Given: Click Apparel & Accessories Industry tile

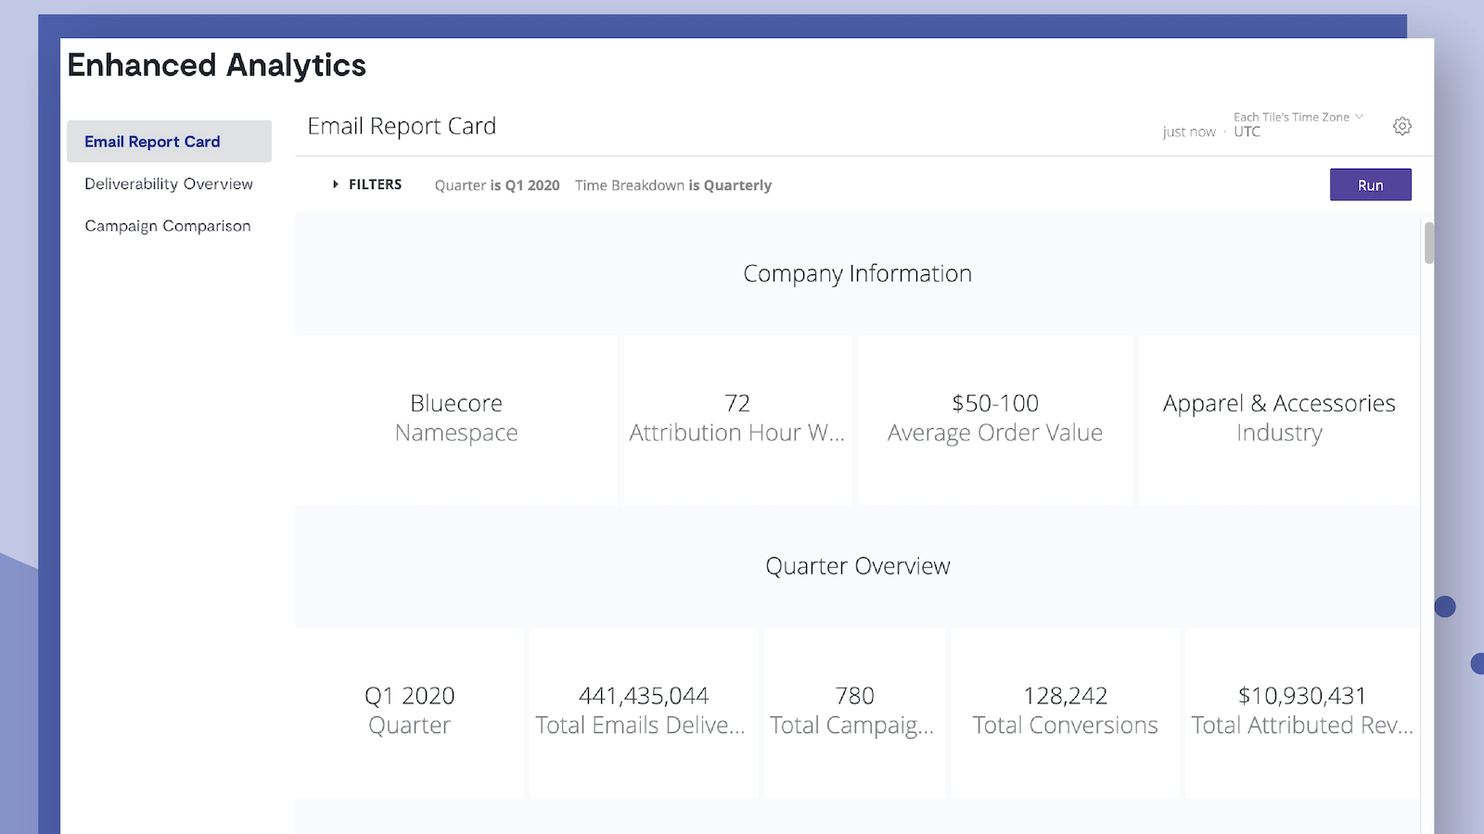Looking at the screenshot, I should coord(1279,419).
